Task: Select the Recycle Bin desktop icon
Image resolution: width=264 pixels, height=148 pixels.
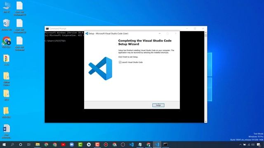Action: tap(7, 25)
